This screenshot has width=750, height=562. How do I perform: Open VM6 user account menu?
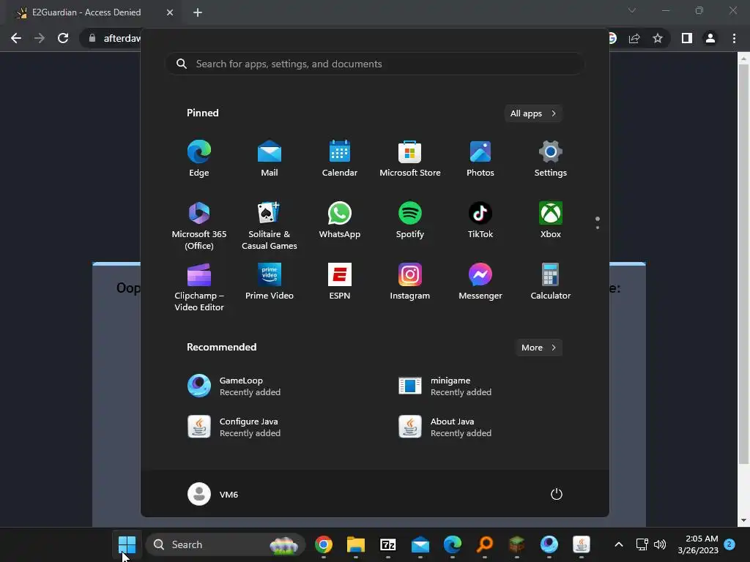tap(213, 494)
